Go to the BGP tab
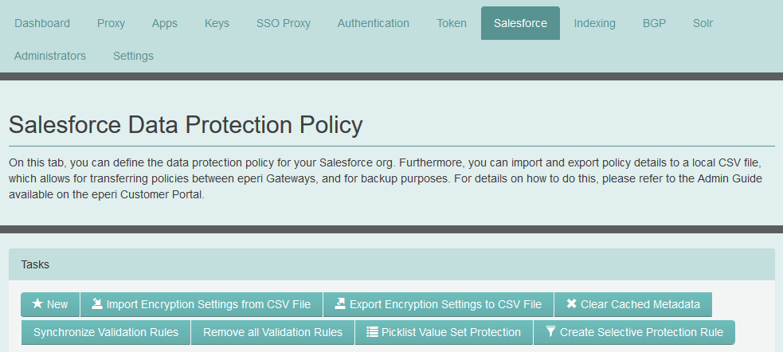Viewport: 783px width, 352px height. [654, 23]
